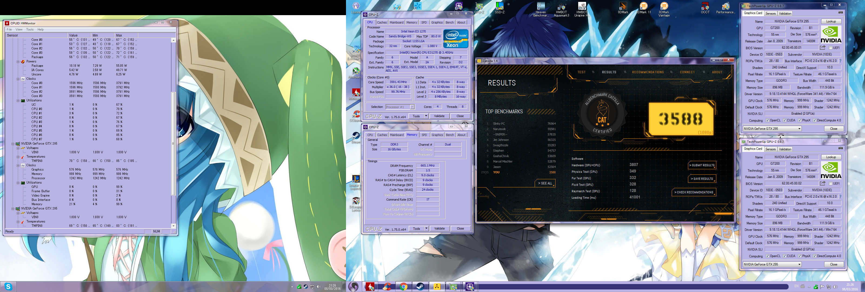Collapse the Utilizations node above UC row in HWMonitor
865x292 pixels.
pyautogui.click(x=18, y=101)
